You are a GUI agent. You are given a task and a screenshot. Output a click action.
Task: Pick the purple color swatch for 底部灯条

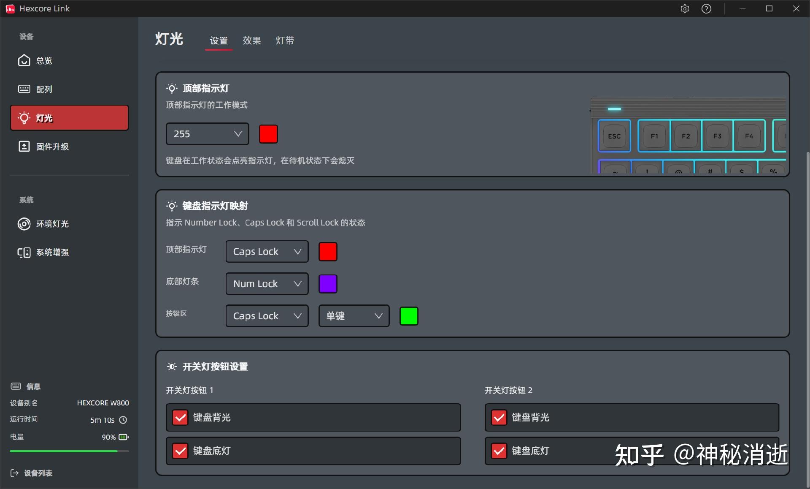tap(328, 283)
